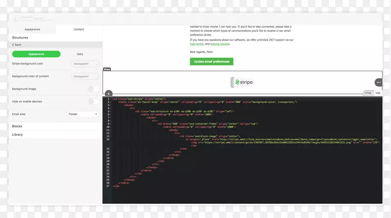Open the three-dots stripe options menu
The width and height of the screenshot is (391, 218).
tap(378, 82)
